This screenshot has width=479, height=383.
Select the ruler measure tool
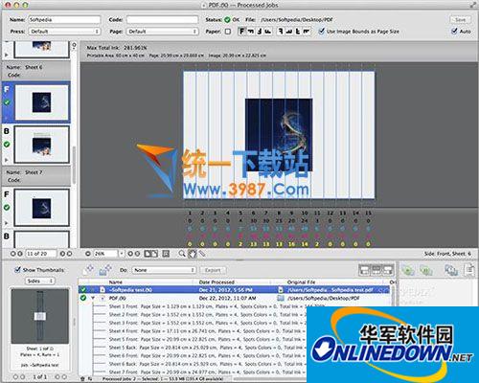pos(202,254)
